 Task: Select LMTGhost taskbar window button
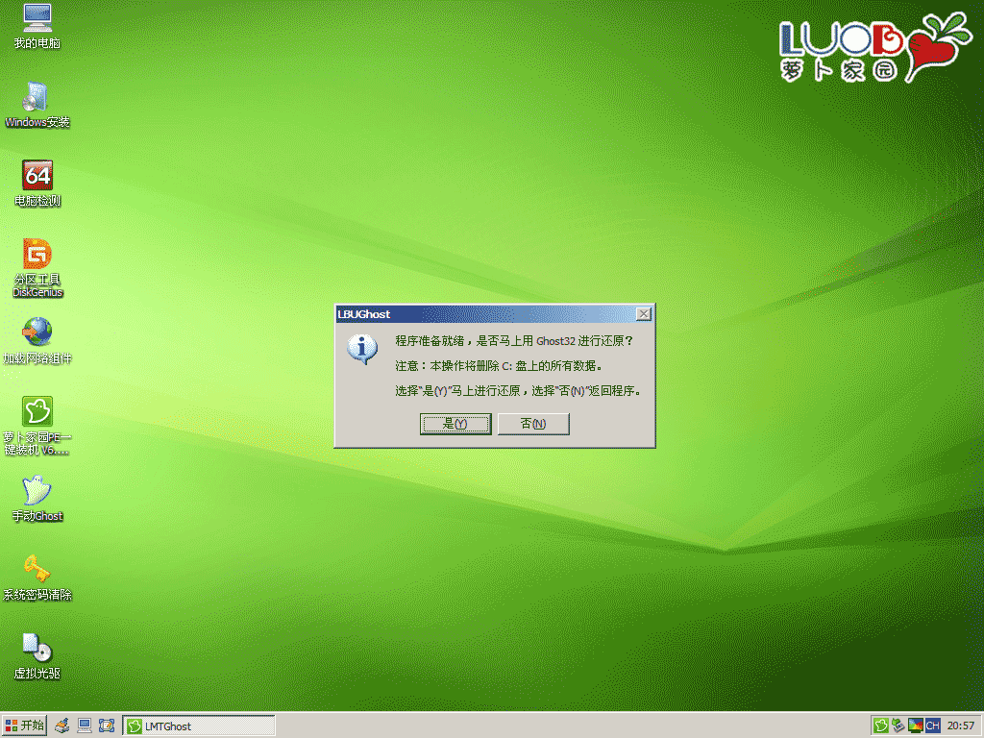pos(199,726)
